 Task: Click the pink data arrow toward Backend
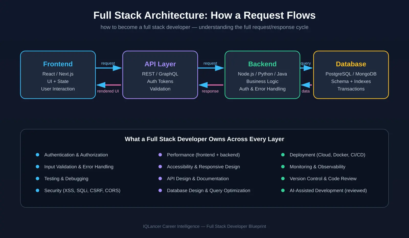[306, 85]
